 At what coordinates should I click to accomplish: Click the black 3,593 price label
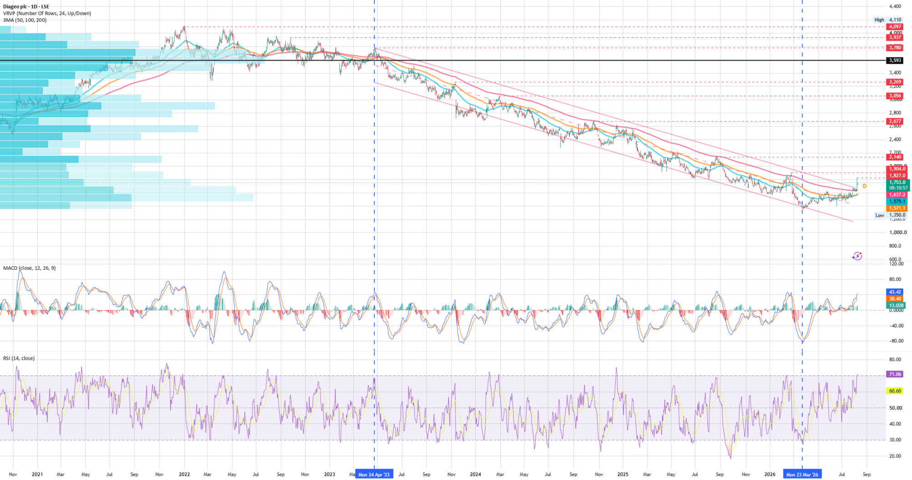[x=895, y=60]
